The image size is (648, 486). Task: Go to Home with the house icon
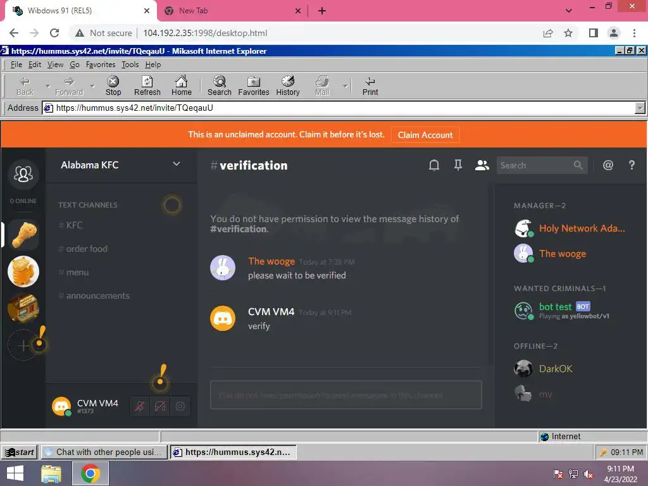pyautogui.click(x=182, y=86)
